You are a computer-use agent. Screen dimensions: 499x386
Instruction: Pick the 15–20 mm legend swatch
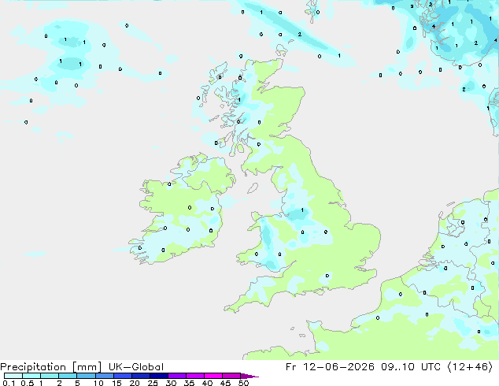pyautogui.click(x=122, y=376)
